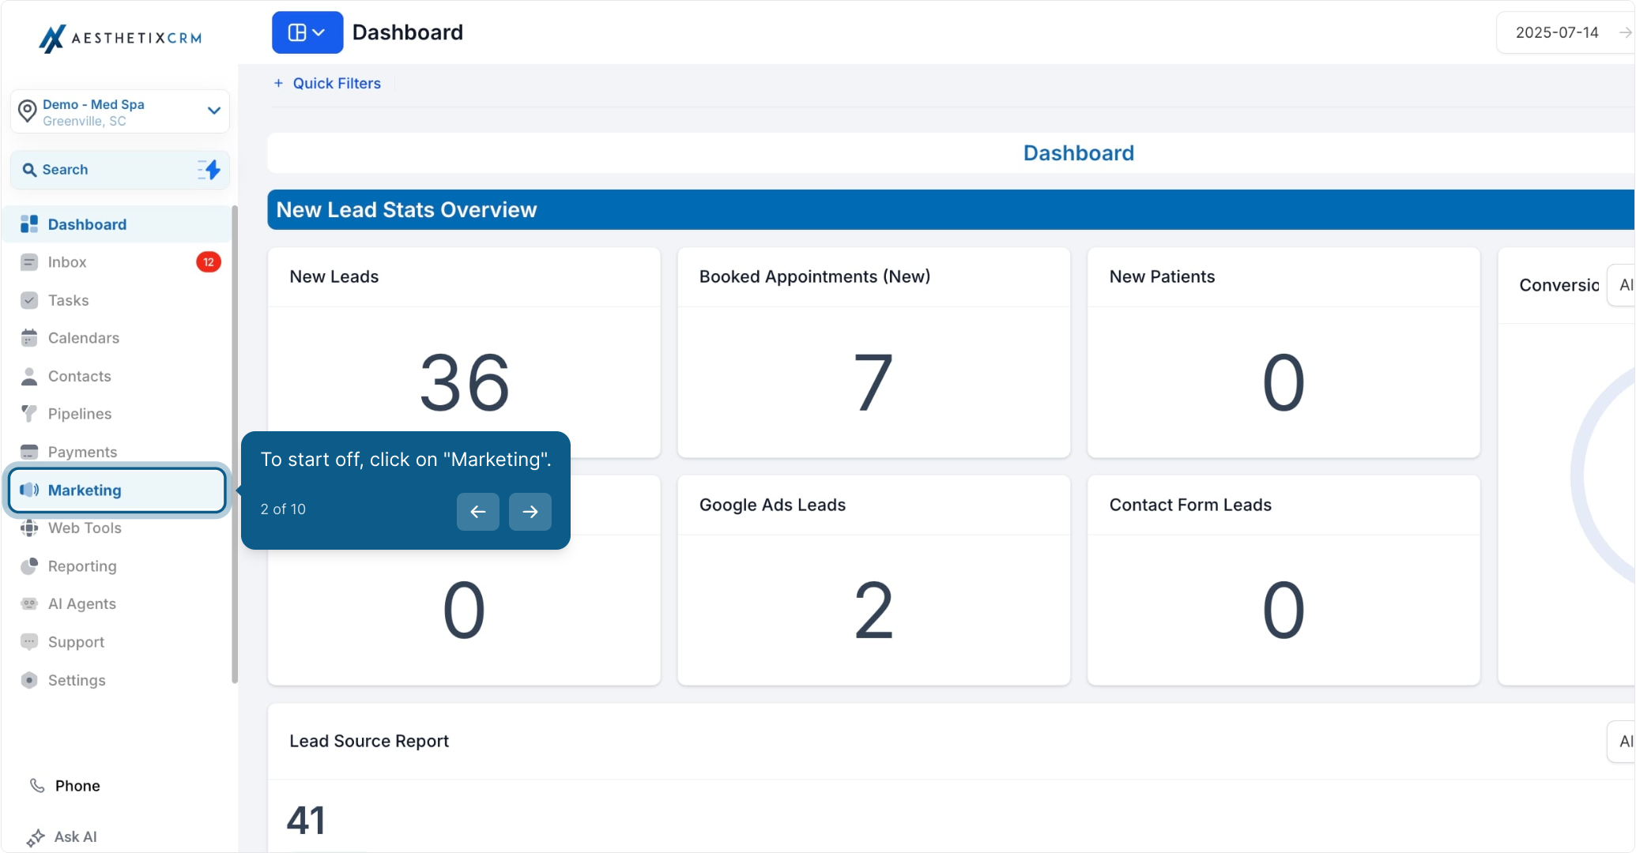The image size is (1636, 853).
Task: Click the sidebar vertical scrollbar
Action: tap(235, 444)
